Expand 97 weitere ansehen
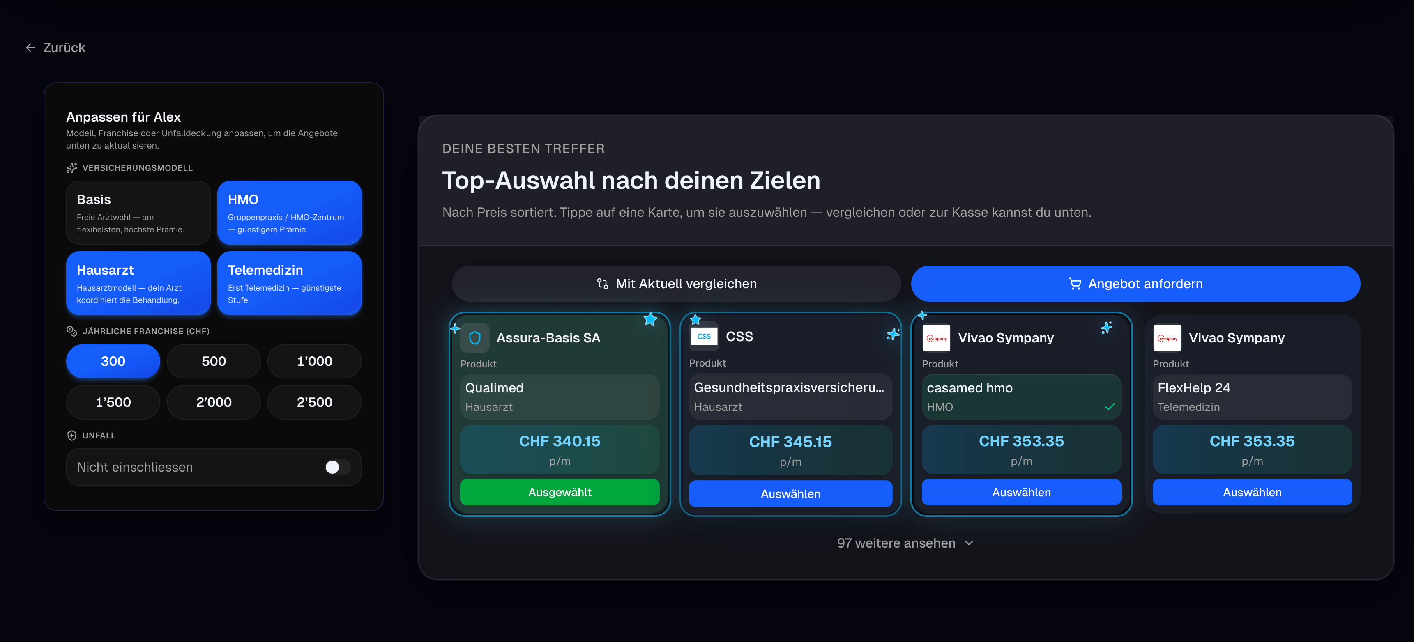 tap(905, 543)
